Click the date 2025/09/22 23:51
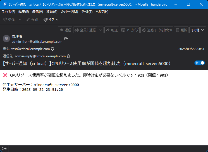This screenshot has width=208, height=152. coord(191,49)
